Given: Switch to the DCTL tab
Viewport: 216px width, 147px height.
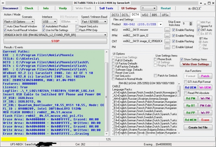Looking at the screenshot, I should [x=125, y=15].
